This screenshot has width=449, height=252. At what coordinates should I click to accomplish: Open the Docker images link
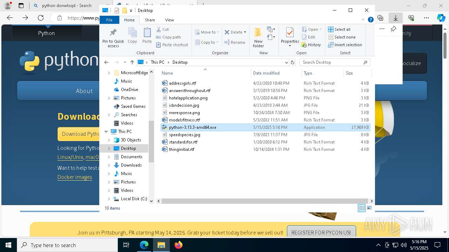coord(75,177)
